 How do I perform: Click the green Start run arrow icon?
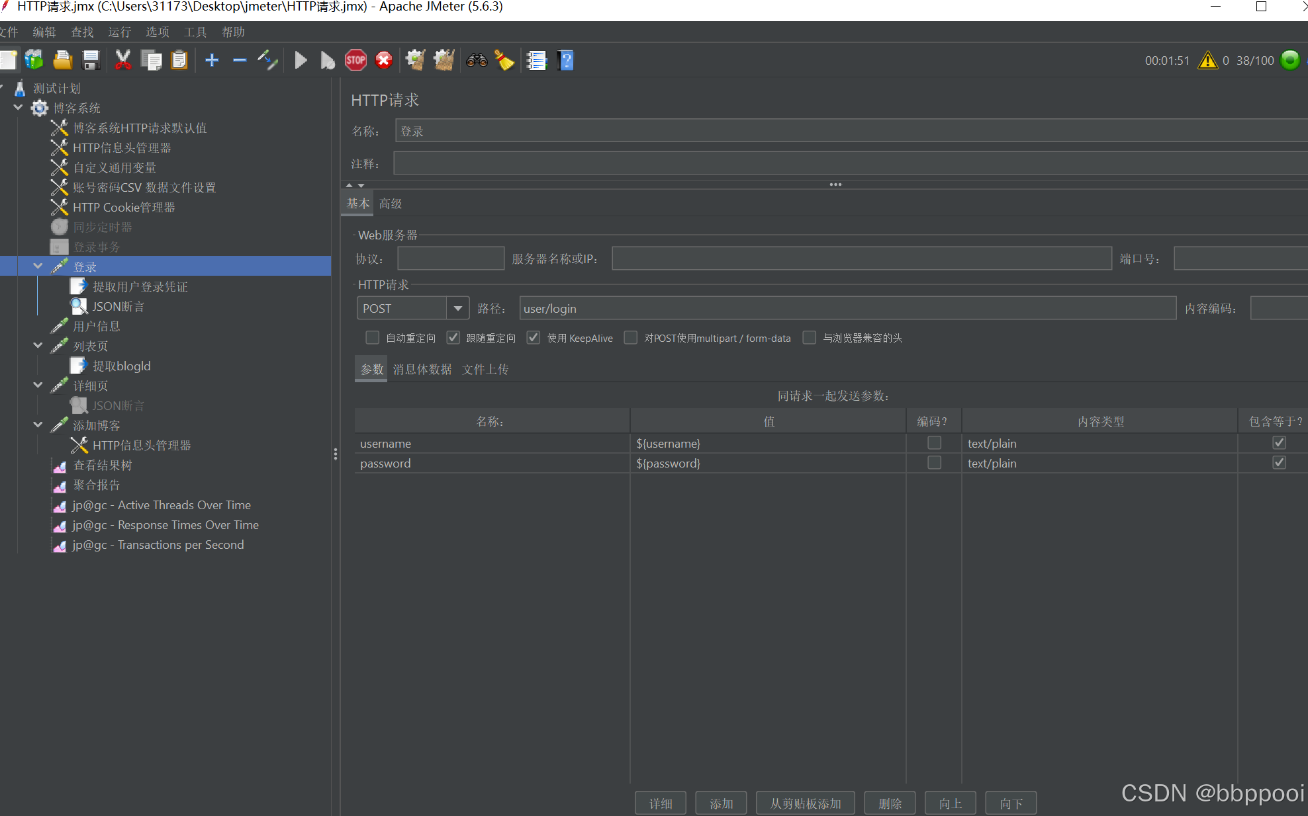(301, 61)
